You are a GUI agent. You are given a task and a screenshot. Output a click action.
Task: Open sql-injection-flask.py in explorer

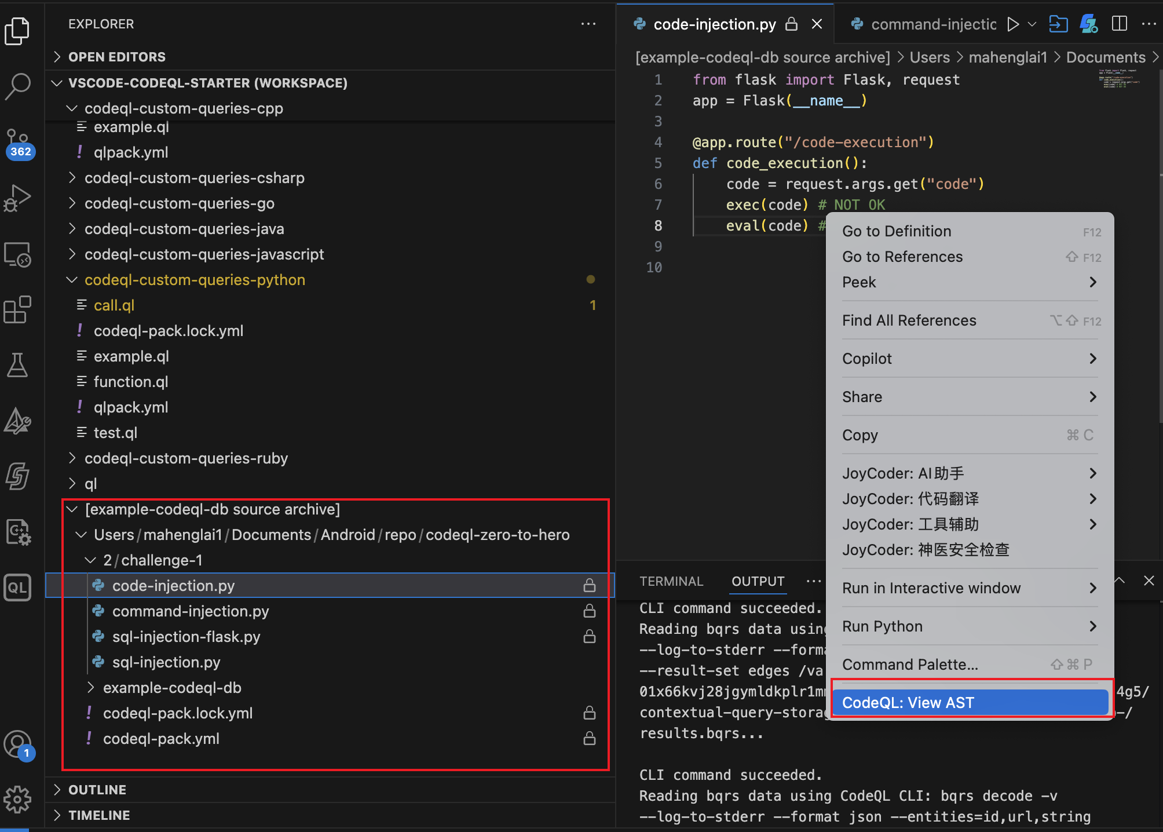(x=185, y=637)
